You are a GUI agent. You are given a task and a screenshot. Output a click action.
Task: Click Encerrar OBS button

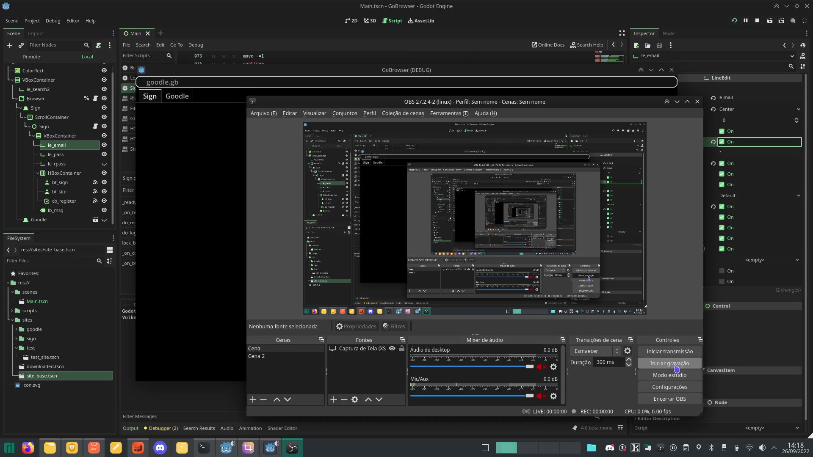(669, 399)
